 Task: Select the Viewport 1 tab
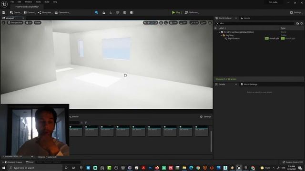pos(13,18)
